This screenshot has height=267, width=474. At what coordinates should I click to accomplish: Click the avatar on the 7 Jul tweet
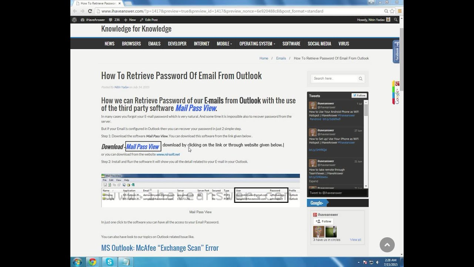tap(313, 105)
